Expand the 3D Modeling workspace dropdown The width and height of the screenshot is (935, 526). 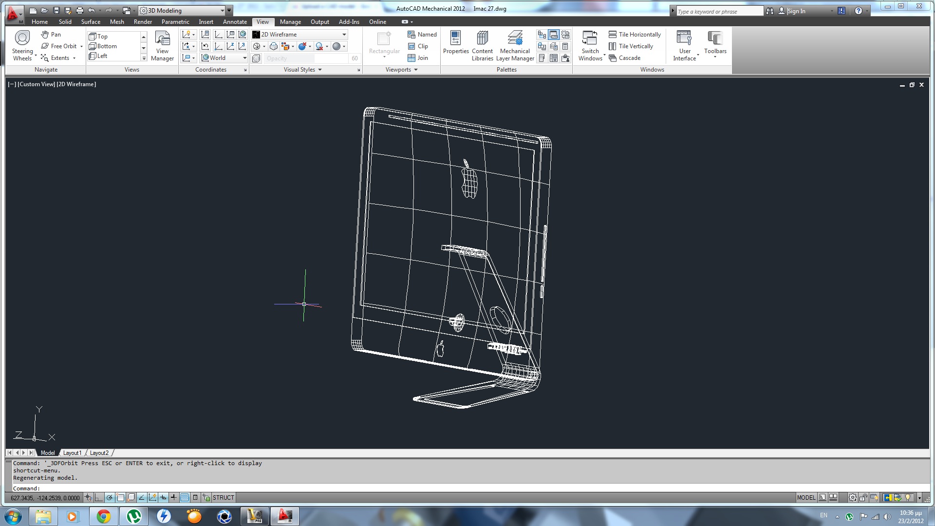[222, 10]
